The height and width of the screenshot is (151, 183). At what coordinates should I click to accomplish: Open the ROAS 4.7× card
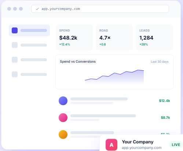(114, 37)
